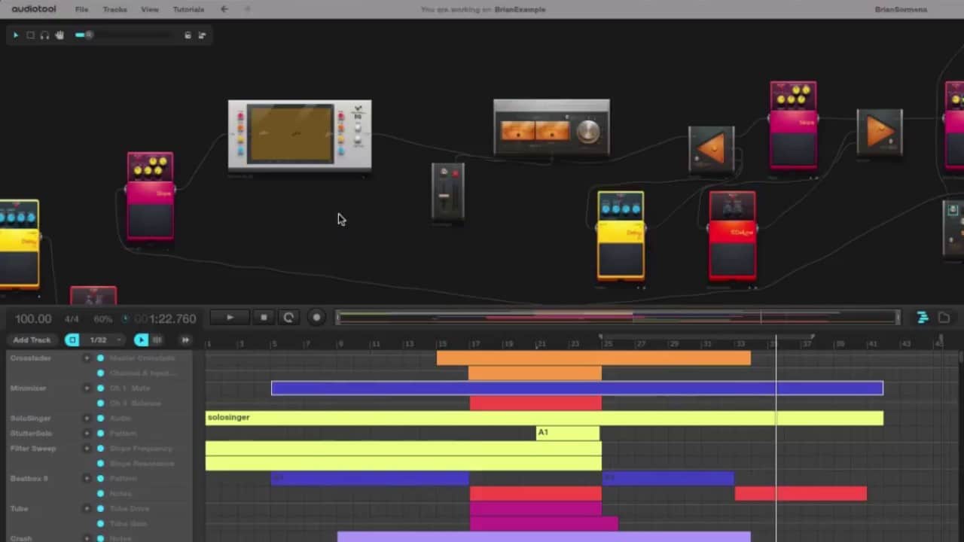Image resolution: width=964 pixels, height=542 pixels.
Task: Show the timeline view icon
Action: 922,318
